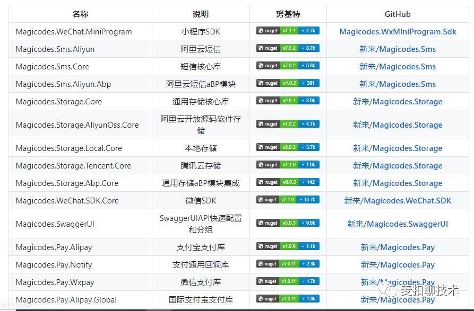
Task: Open GitHub link in Magicodes.Sms.Aliyun.Abp row
Action: (398, 84)
